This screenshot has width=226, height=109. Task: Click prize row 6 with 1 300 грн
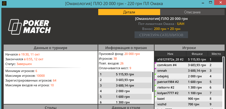pos(125,102)
